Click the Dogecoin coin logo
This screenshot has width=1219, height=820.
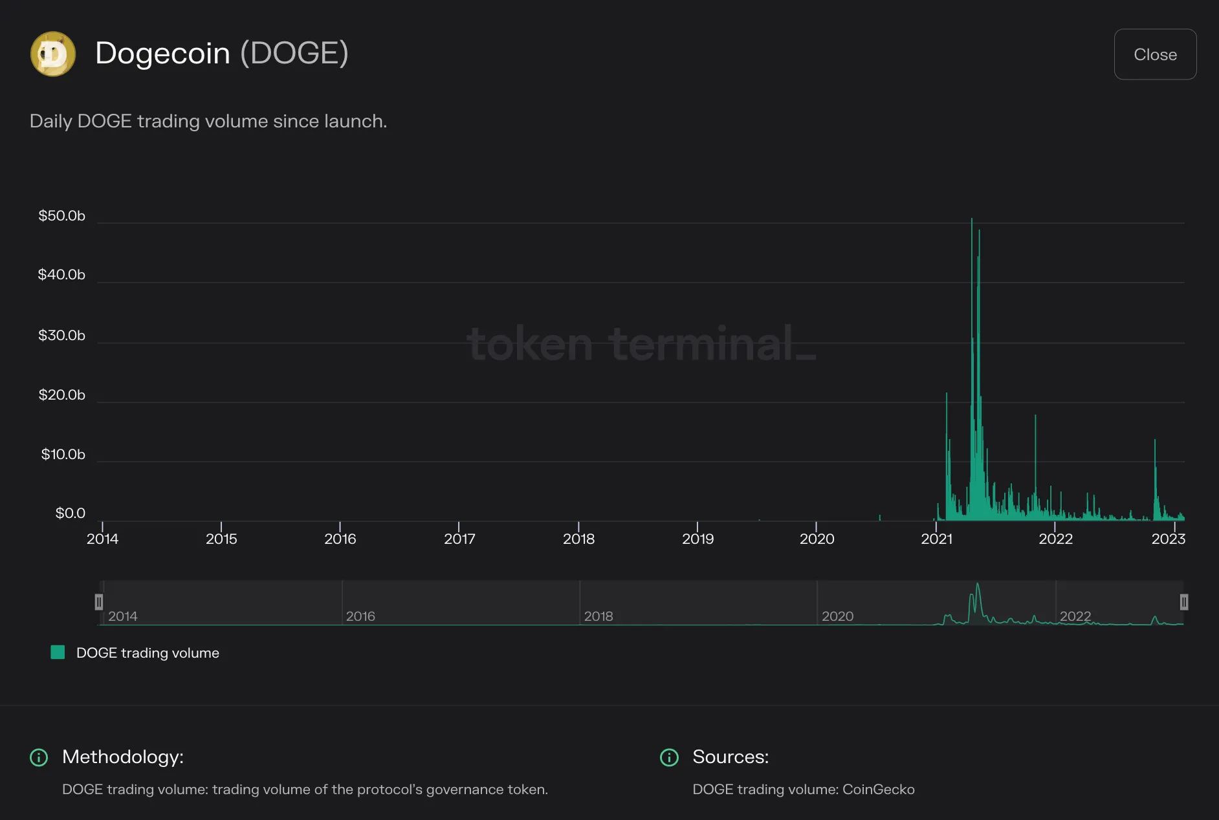pyautogui.click(x=53, y=54)
